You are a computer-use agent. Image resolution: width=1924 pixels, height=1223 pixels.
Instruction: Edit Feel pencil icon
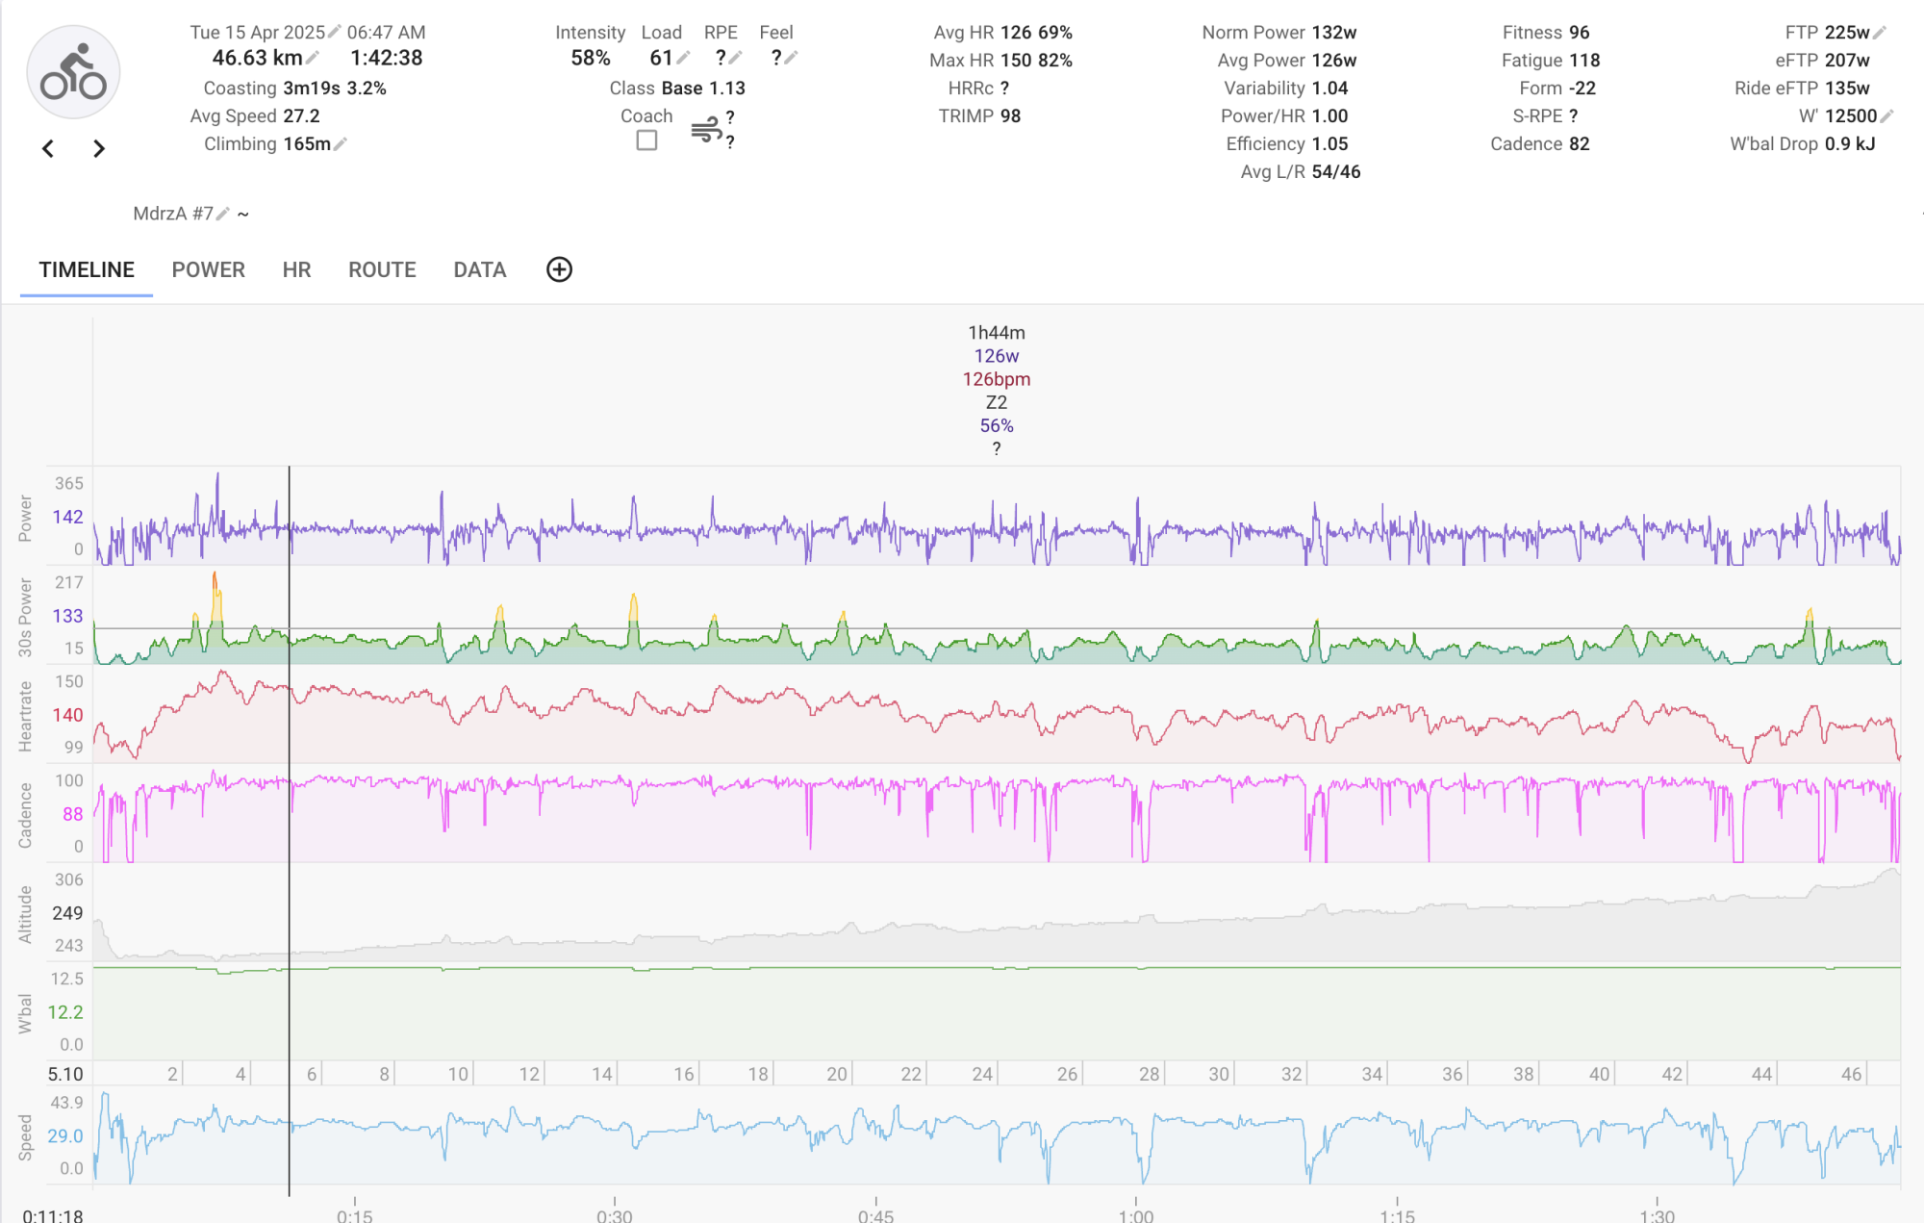pyautogui.click(x=791, y=59)
